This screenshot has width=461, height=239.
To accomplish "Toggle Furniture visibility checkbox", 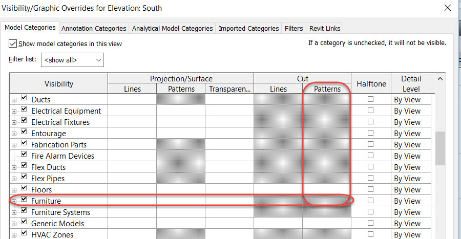I will coord(24,199).
